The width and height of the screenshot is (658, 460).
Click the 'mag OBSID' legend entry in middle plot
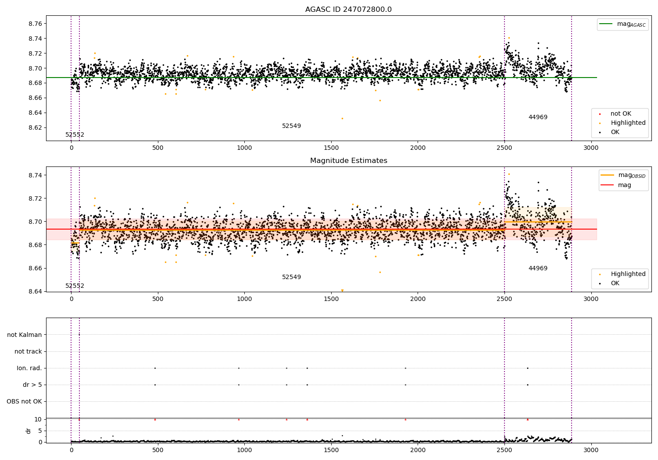(623, 175)
